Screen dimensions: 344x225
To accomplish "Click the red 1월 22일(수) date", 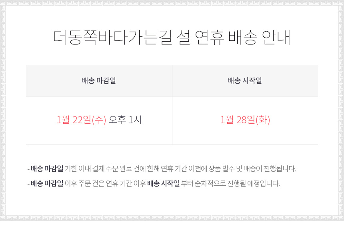I will (81, 120).
